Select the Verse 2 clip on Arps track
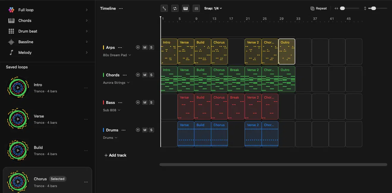Screen dimensions: 392x193 (x=253, y=51)
